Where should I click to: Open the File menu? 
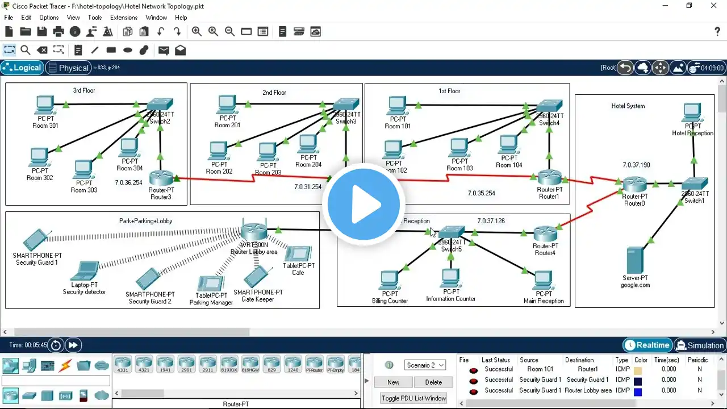[9, 18]
